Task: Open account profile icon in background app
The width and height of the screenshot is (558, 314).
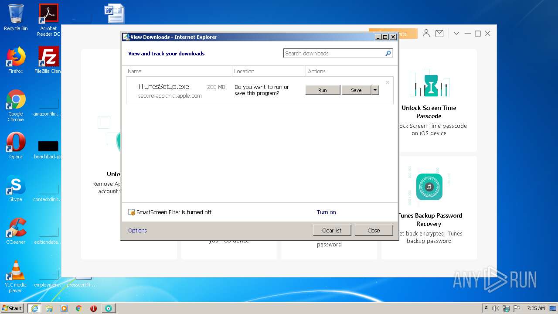Action: tap(426, 33)
